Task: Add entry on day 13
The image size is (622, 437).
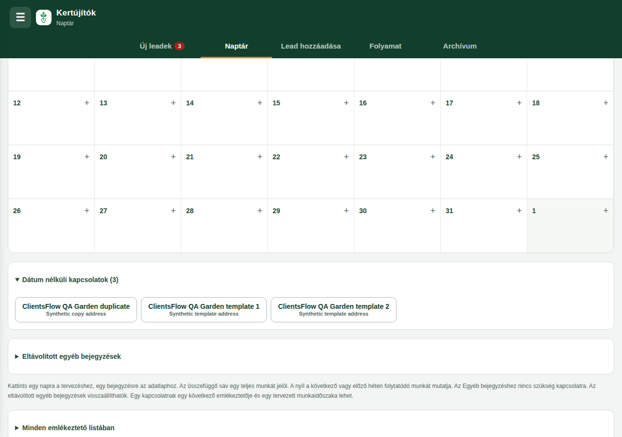Action: pyautogui.click(x=173, y=103)
